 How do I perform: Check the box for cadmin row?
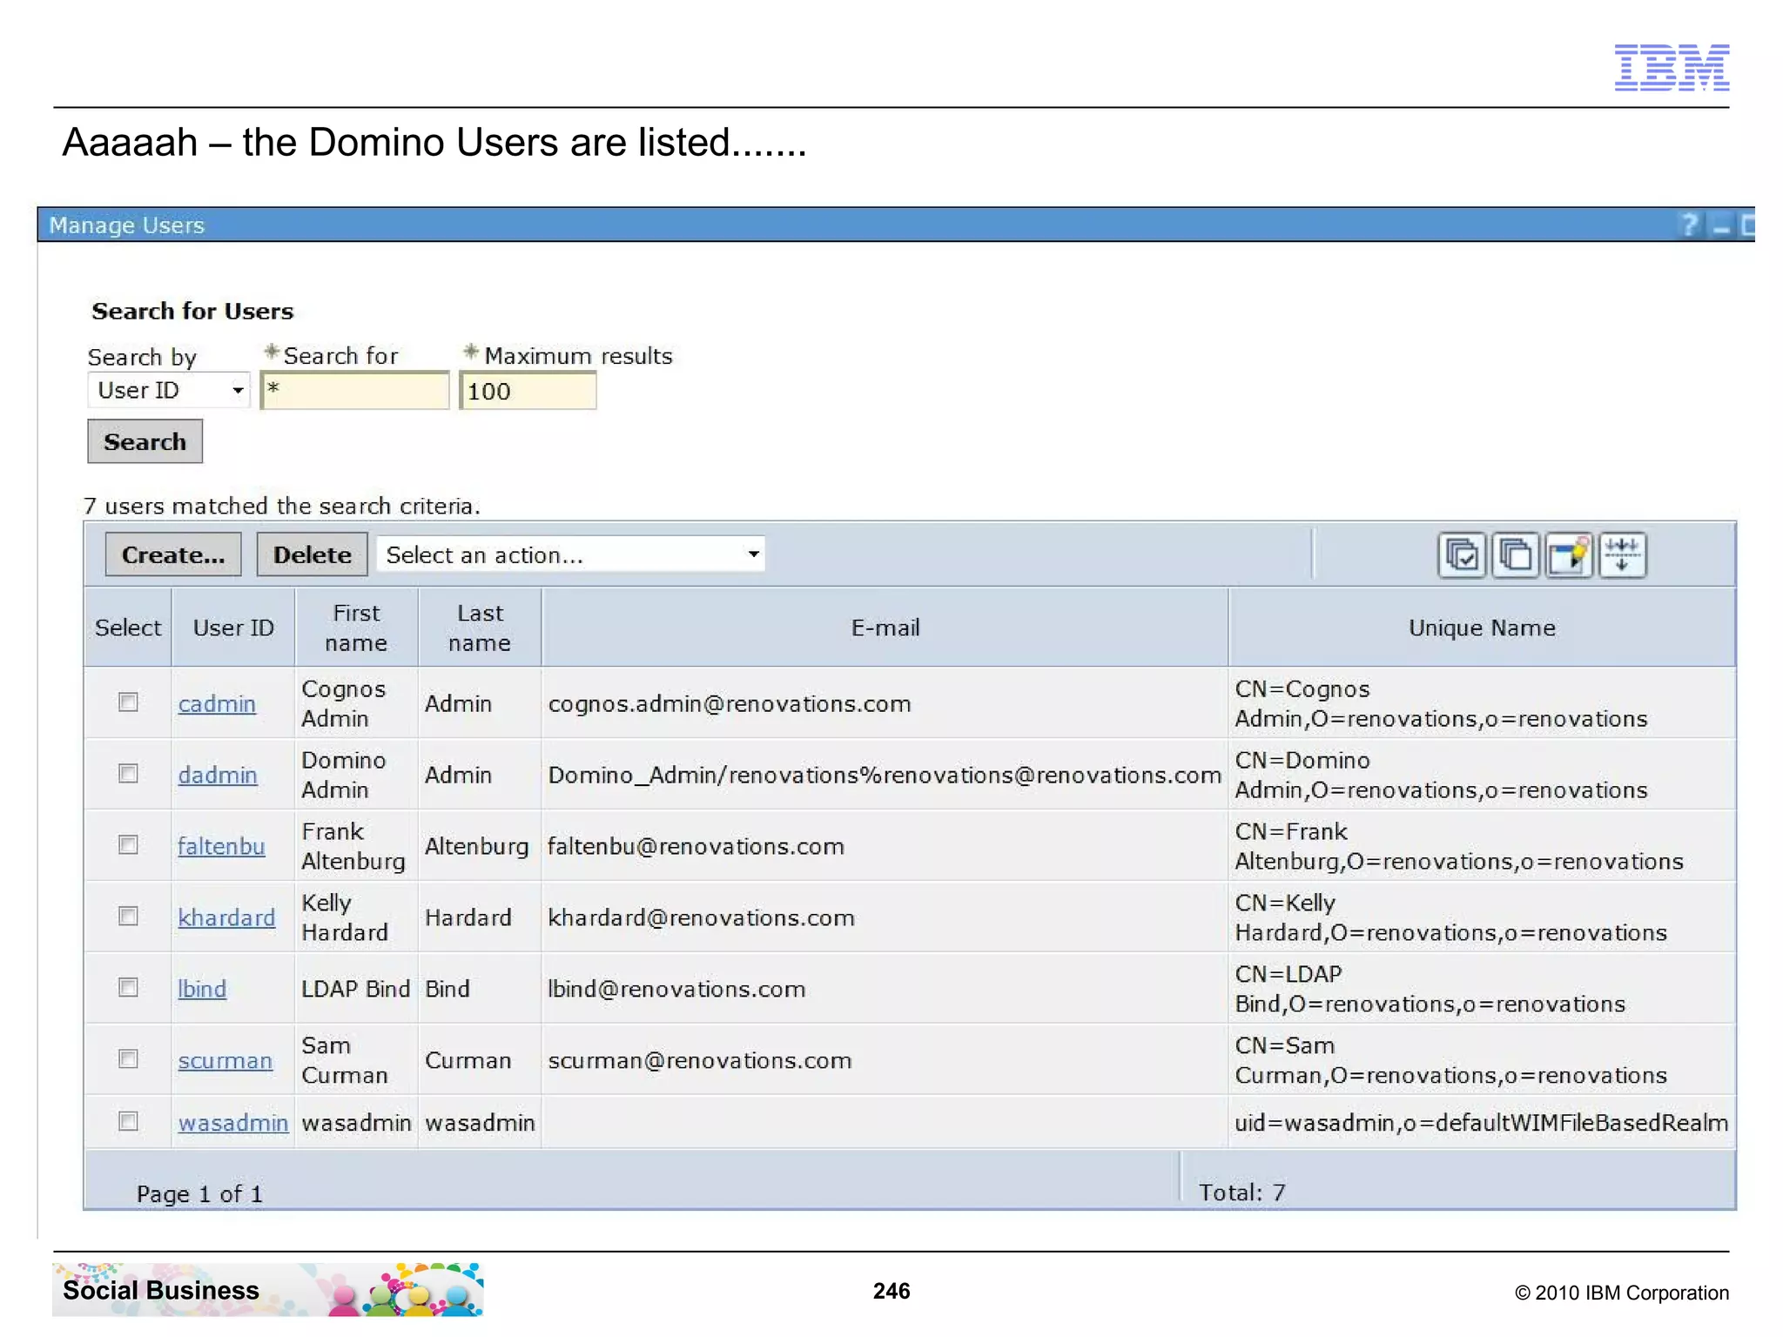click(128, 702)
